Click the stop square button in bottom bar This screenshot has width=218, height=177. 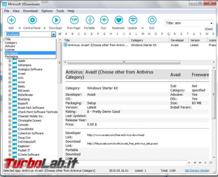point(206,163)
